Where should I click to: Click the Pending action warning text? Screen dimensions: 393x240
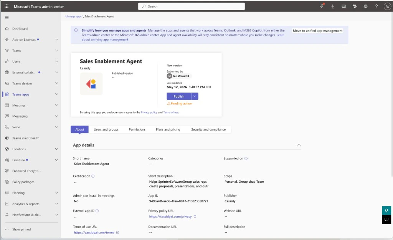[181, 103]
